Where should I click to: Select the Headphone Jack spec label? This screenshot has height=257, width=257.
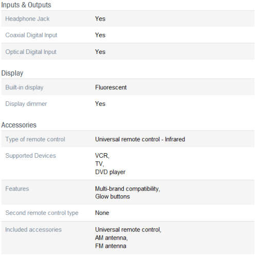(27, 19)
